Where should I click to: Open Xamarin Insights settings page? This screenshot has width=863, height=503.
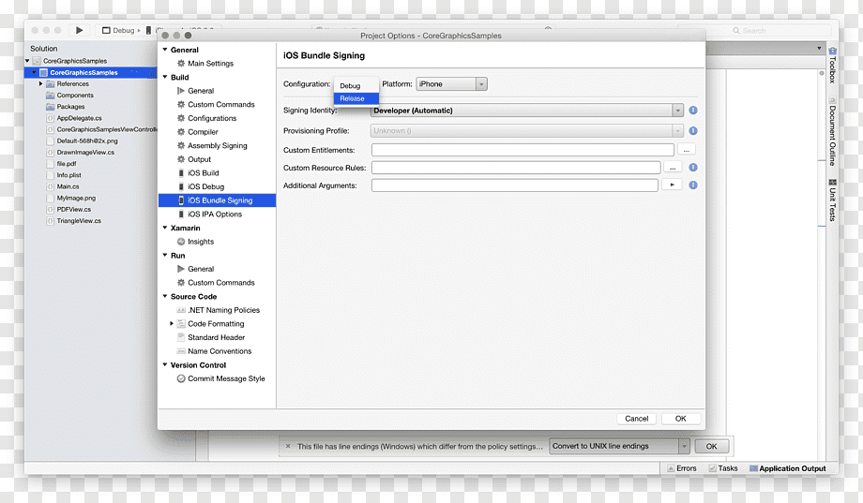(x=201, y=242)
